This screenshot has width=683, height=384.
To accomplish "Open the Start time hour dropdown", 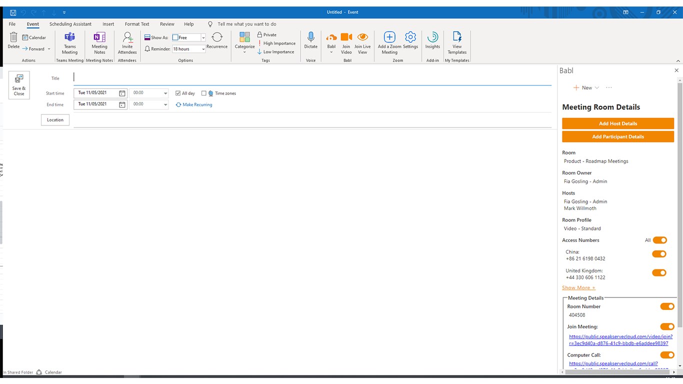I will tap(165, 93).
